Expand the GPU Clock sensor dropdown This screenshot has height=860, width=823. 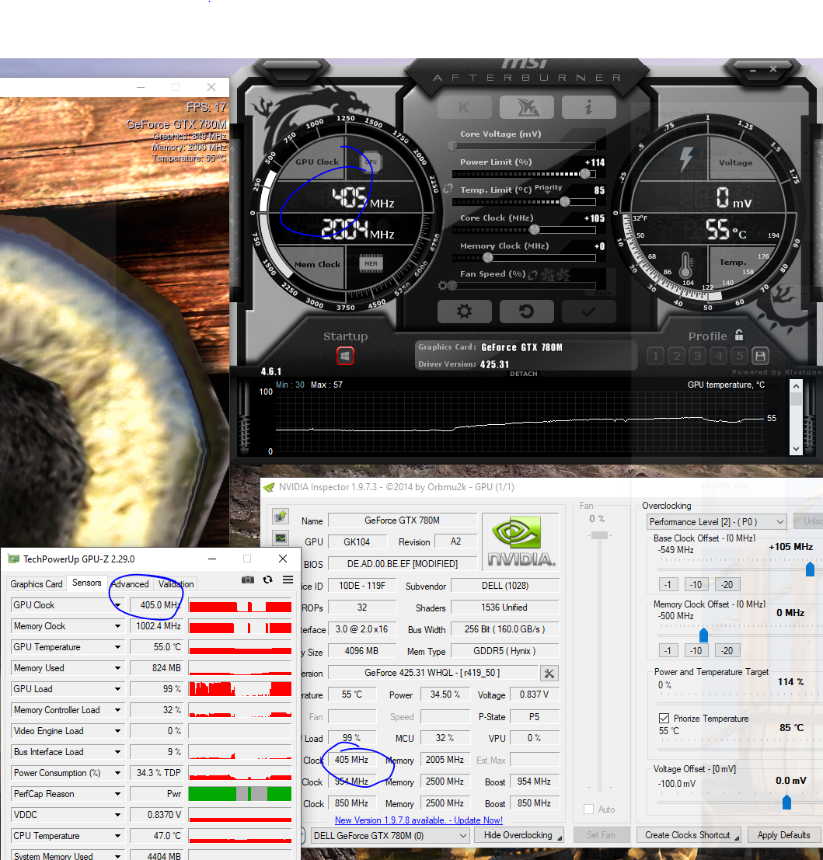[x=117, y=605]
